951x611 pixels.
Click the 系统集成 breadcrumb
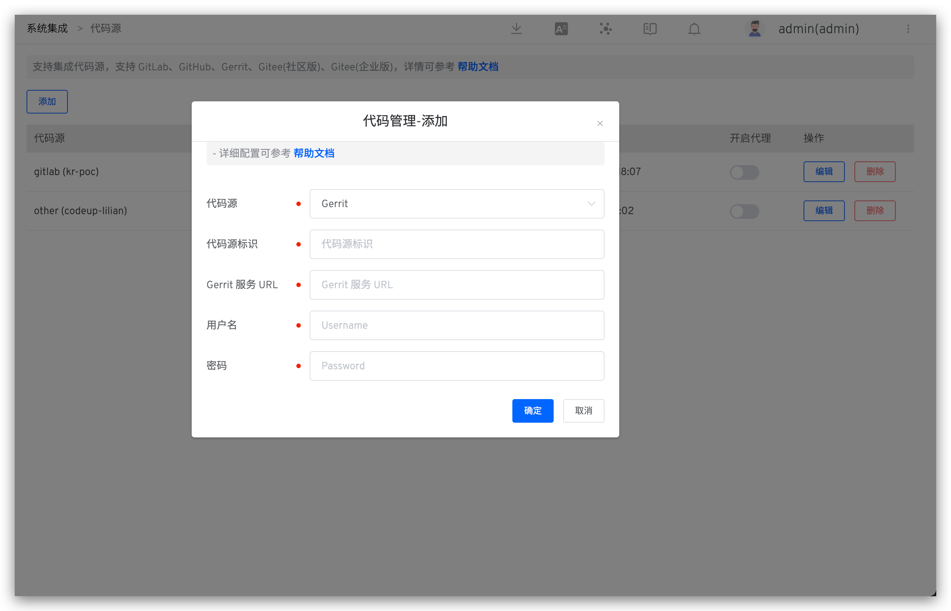[47, 29]
